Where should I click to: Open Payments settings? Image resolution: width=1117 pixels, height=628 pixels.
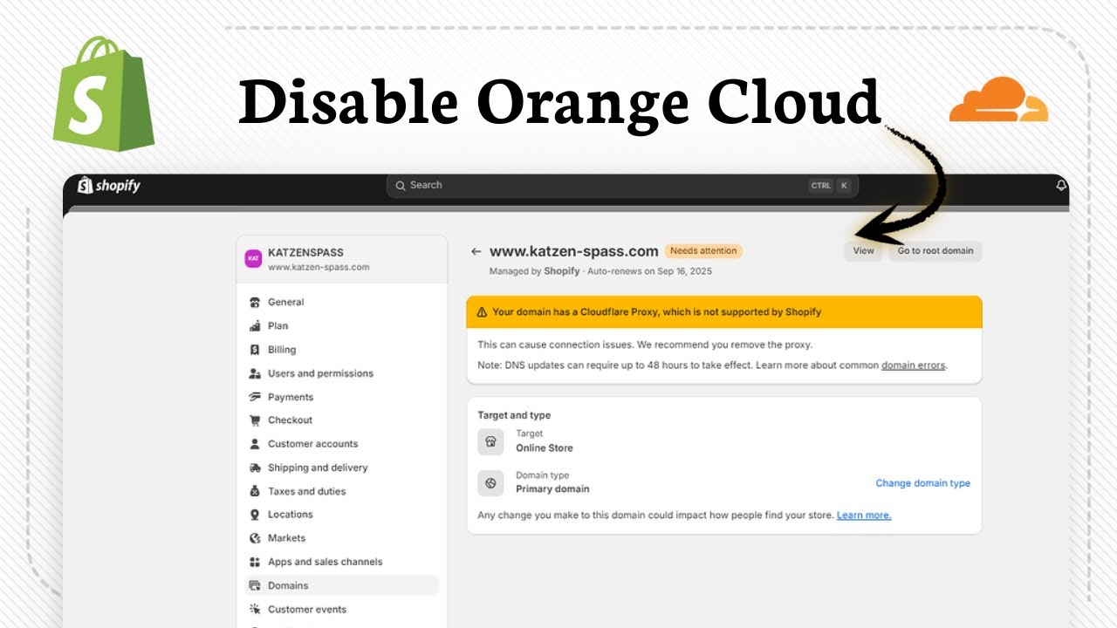342,397
